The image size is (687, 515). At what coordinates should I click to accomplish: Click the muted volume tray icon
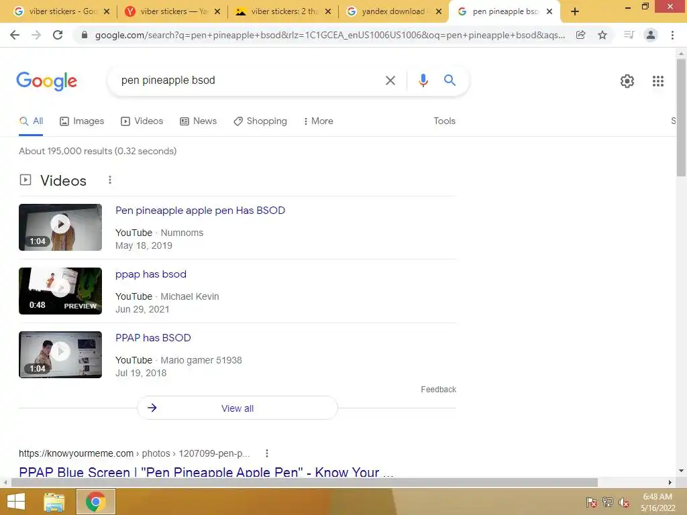click(624, 502)
